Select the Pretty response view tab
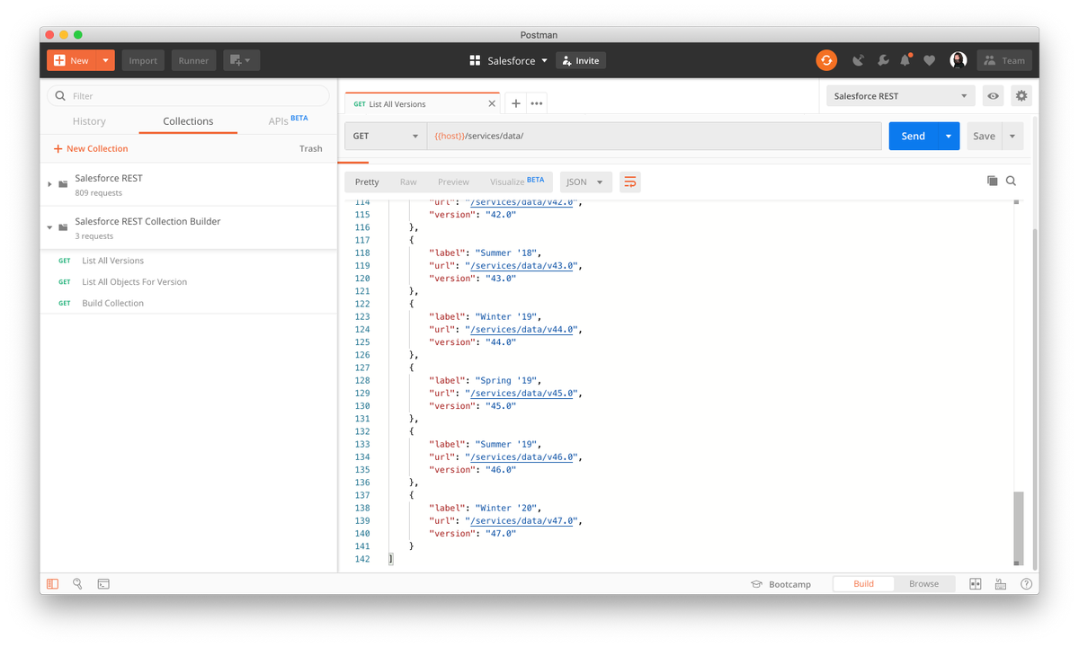1079x647 pixels. 367,182
